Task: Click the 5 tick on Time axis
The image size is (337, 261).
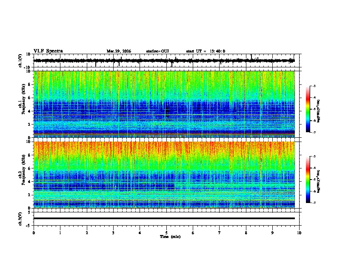Action: pos(166,233)
